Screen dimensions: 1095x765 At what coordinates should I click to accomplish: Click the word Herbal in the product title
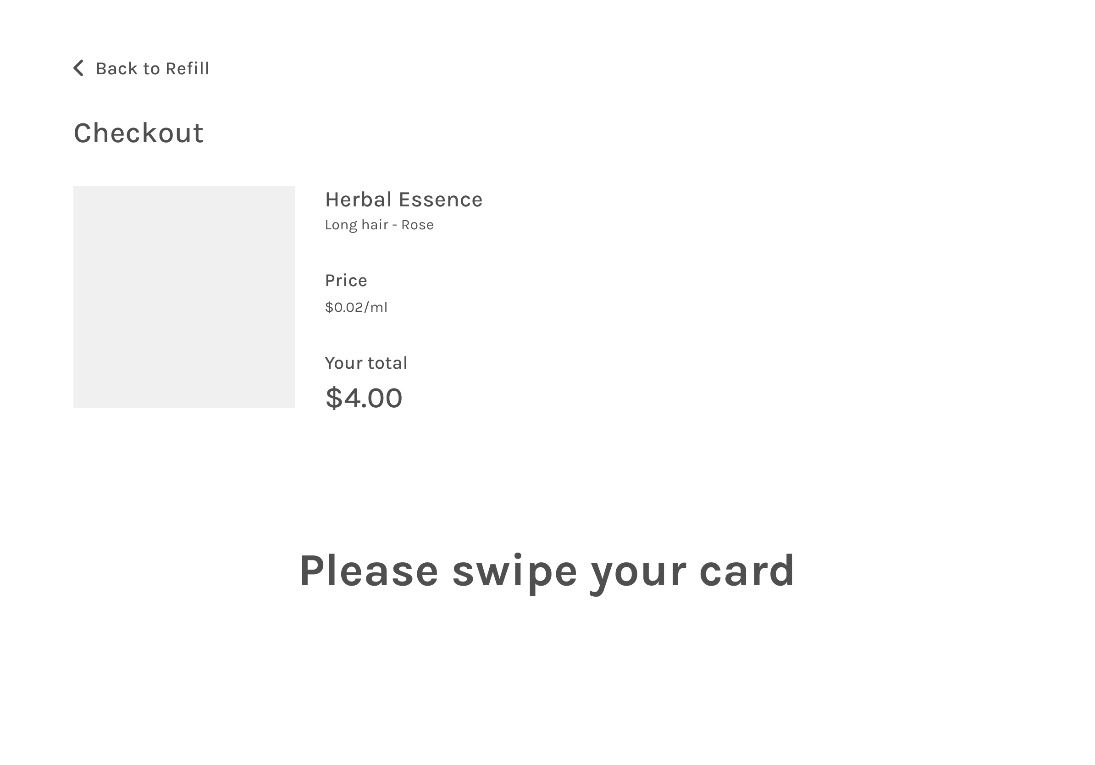[359, 200]
